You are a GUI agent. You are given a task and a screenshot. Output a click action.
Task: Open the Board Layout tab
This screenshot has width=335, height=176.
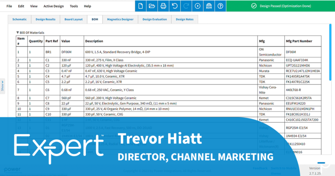73,19
